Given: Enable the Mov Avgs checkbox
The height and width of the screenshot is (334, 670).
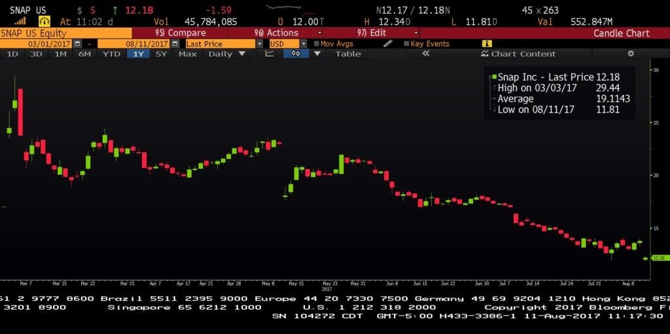Looking at the screenshot, I should coord(316,44).
